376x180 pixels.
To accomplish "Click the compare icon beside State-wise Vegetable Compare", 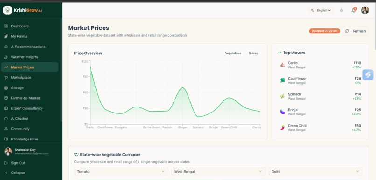I will point(76,155).
